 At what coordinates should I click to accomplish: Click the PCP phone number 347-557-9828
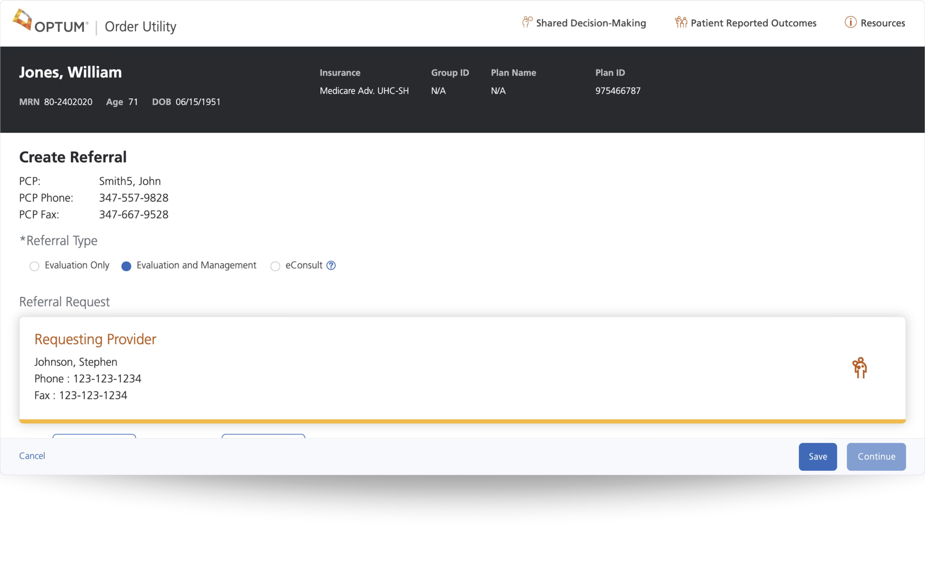[134, 198]
